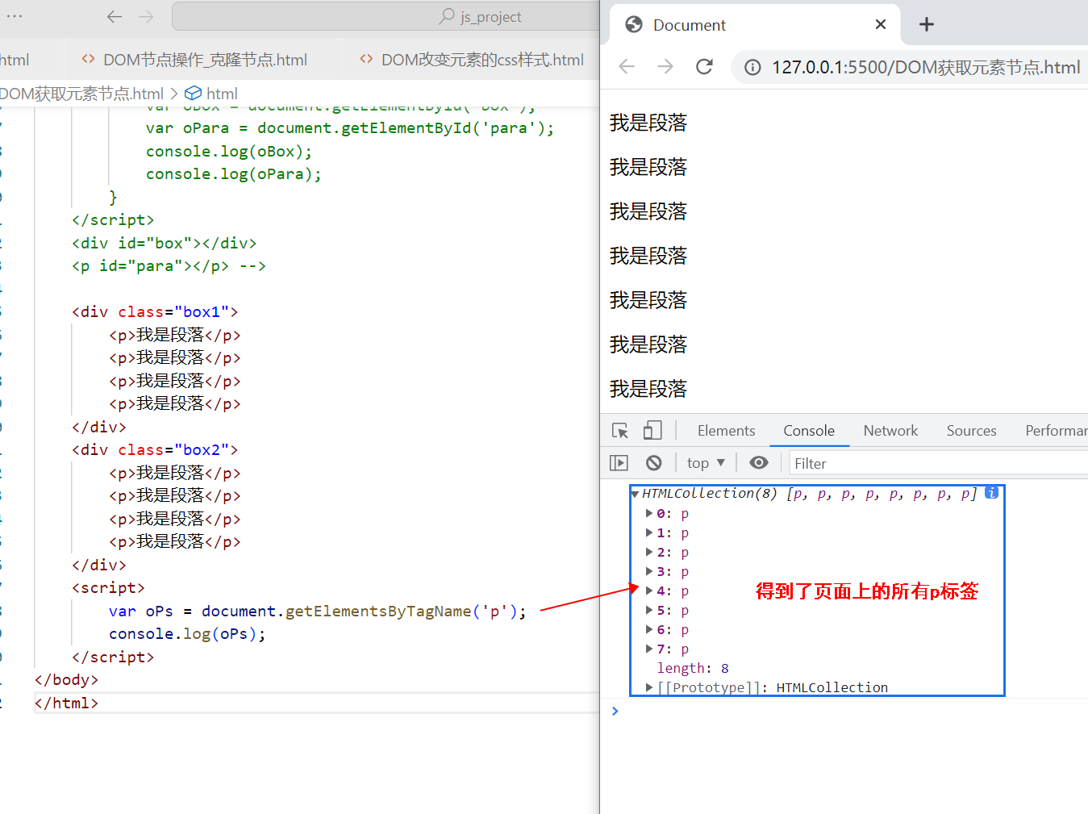Click the last visible 我是段落 paragraph
Viewport: 1088px width, 814px height.
(648, 389)
